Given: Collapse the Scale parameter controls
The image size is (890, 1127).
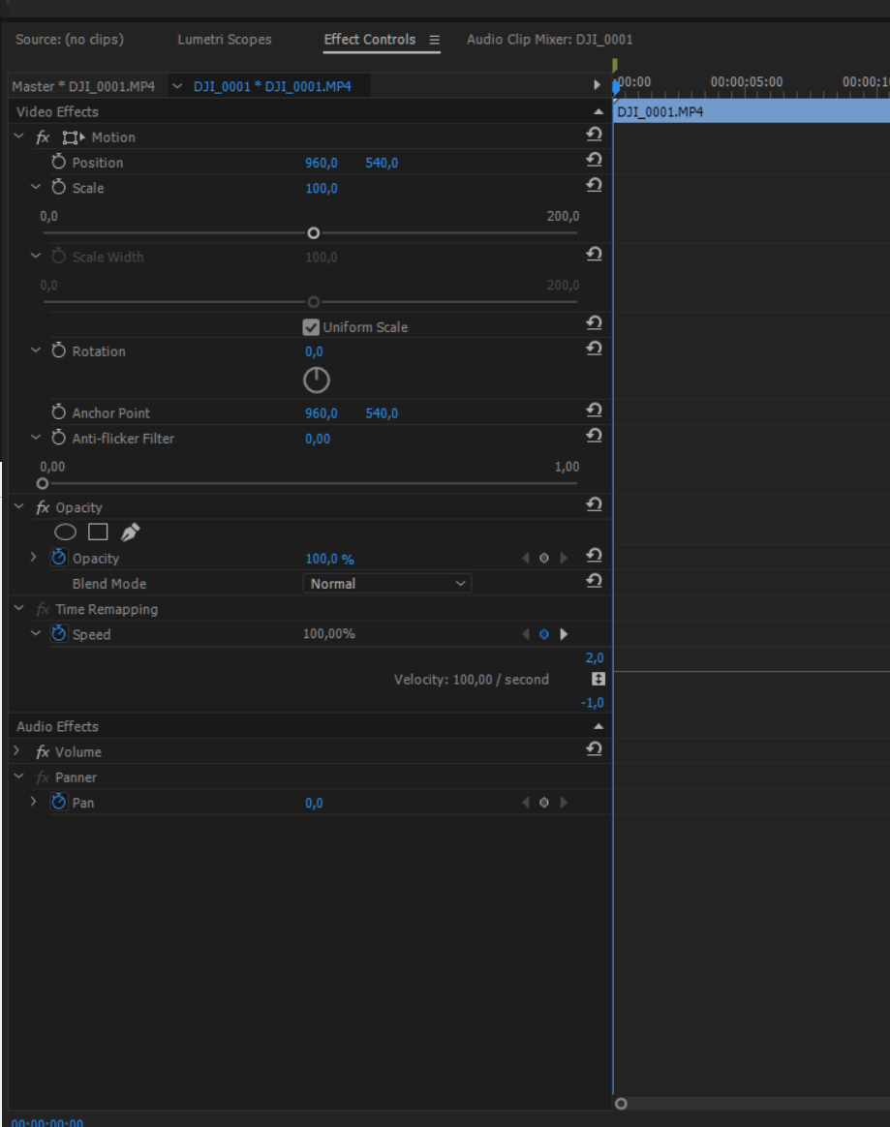Looking at the screenshot, I should (x=36, y=188).
